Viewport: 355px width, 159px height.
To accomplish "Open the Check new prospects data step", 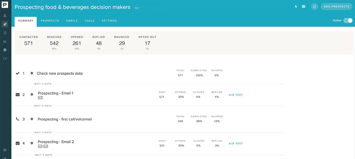I will click(x=60, y=73).
